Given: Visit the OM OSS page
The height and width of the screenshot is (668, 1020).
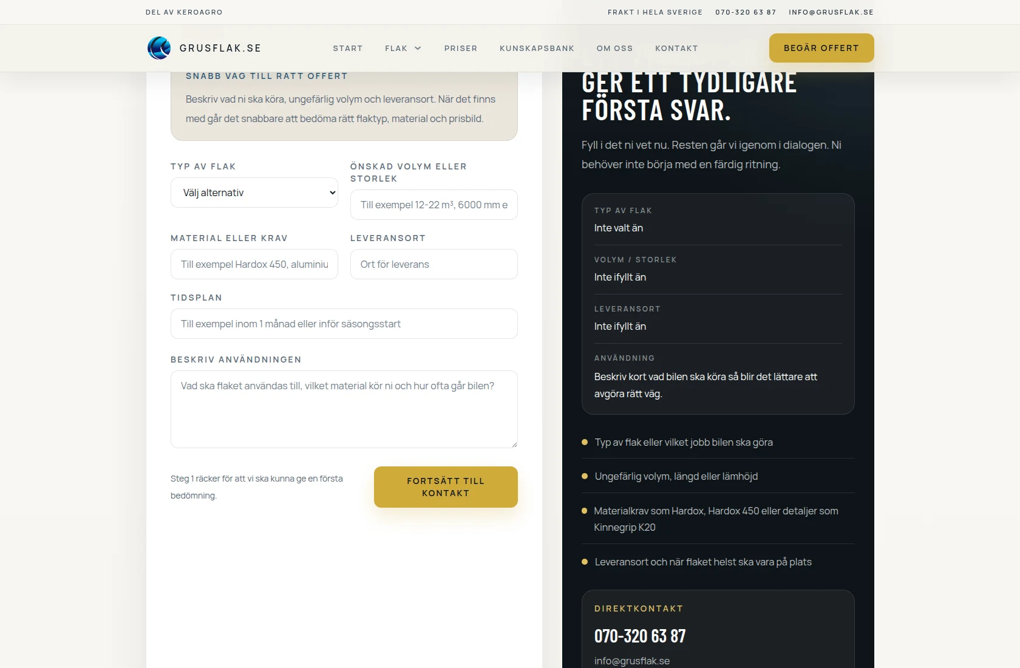Looking at the screenshot, I should click(x=614, y=49).
